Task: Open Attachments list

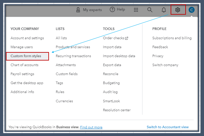Action: 66,65
